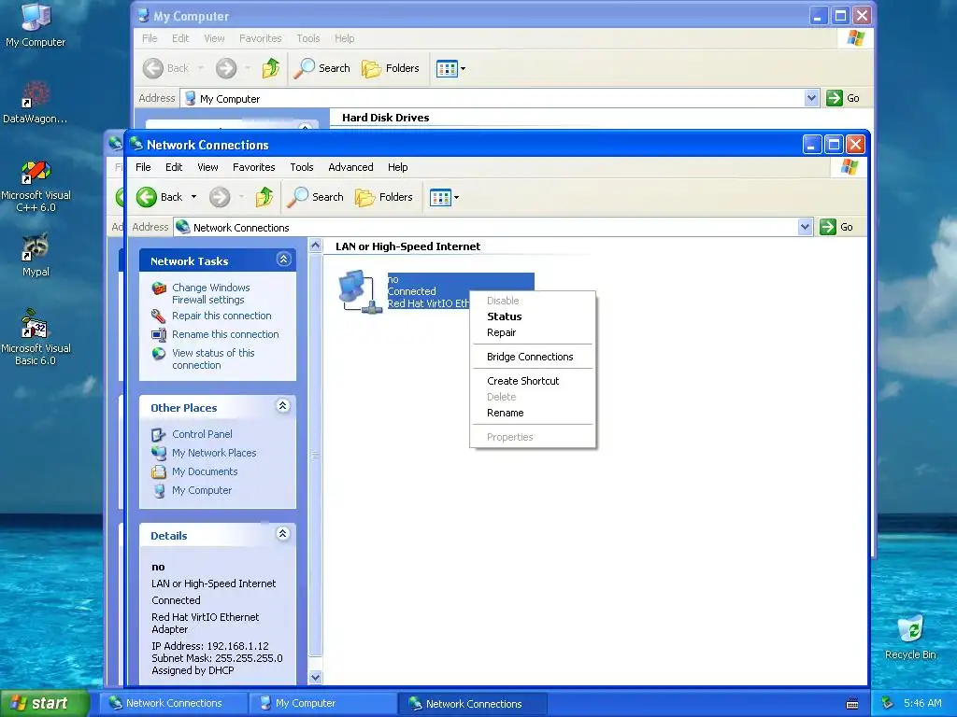Choose Status from context menu

532,316
